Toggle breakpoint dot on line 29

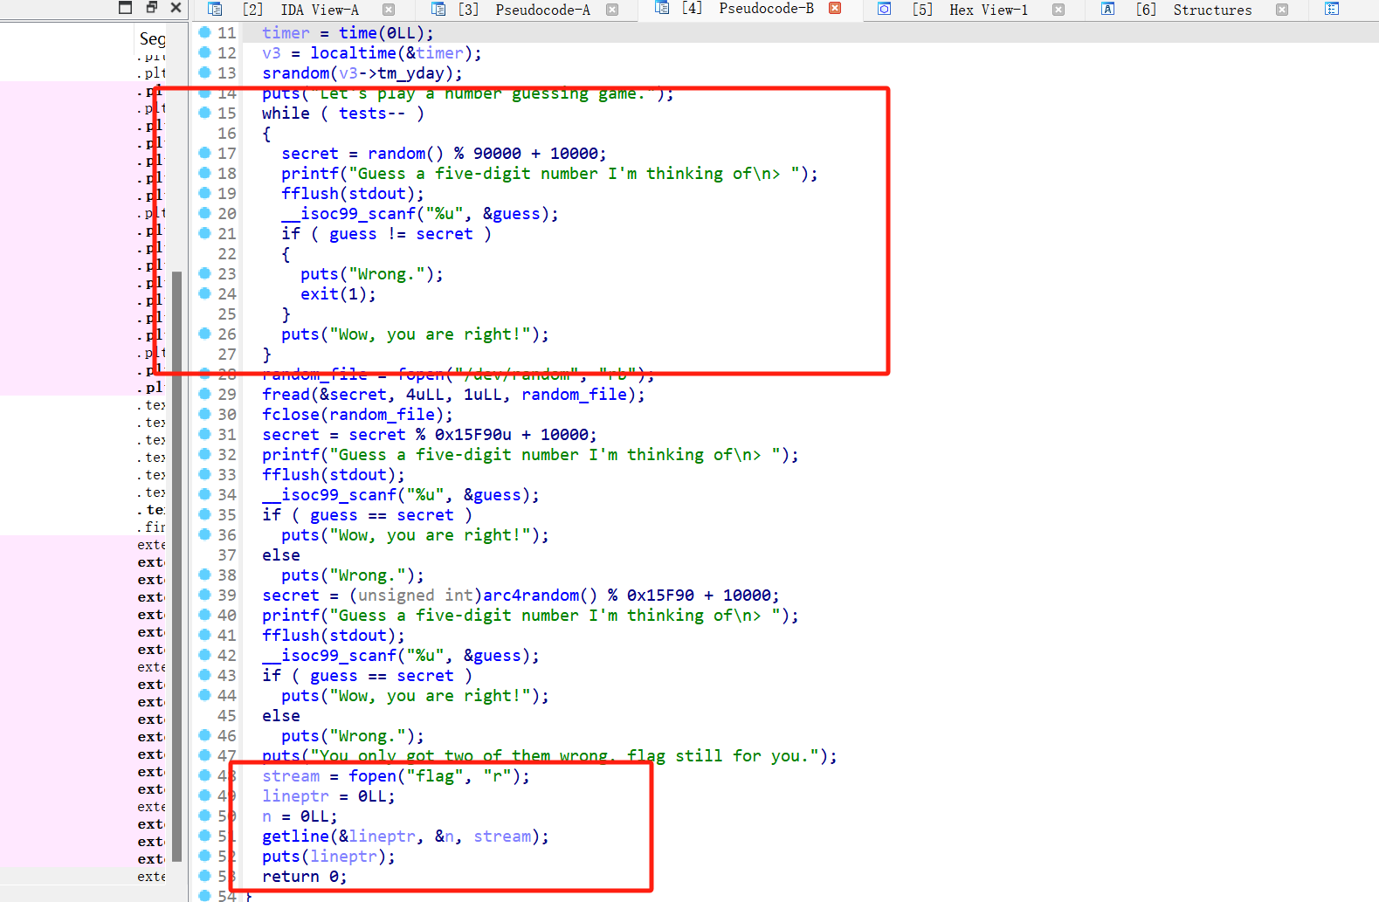[204, 394]
